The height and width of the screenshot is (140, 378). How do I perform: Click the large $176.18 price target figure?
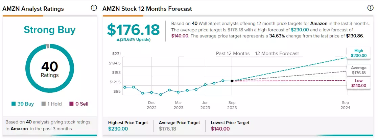tap(133, 30)
